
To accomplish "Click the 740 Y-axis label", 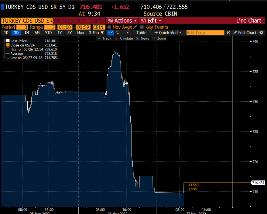I will (x=255, y=41).
